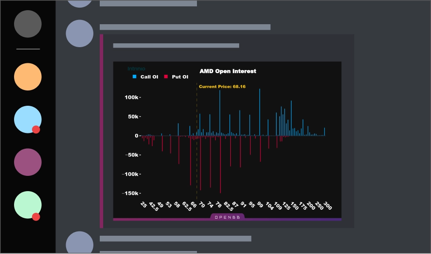Toggle the Call OI legend entry
This screenshot has height=254, width=431.
coord(145,77)
